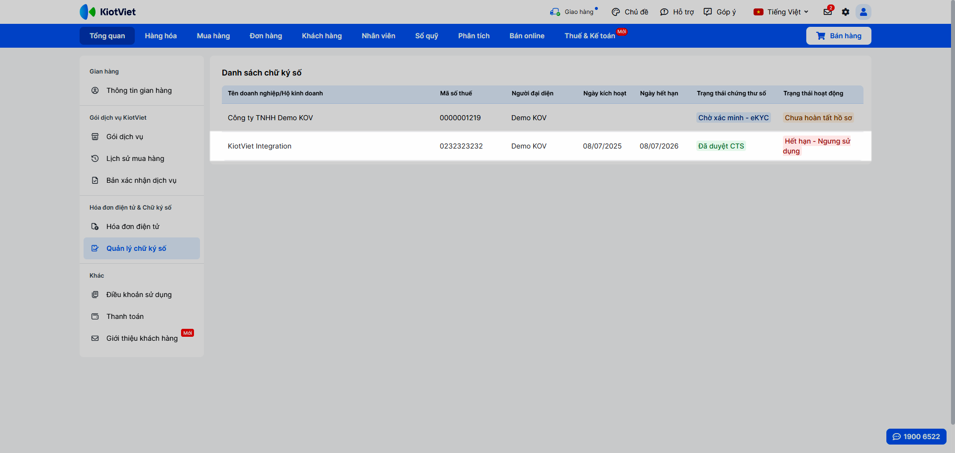Viewport: 955px width, 453px height.
Task: Go to Thông tin gian hàng
Action: click(x=142, y=90)
